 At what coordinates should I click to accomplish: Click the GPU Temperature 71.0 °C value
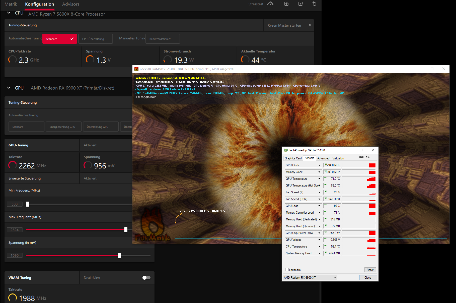[x=332, y=179]
